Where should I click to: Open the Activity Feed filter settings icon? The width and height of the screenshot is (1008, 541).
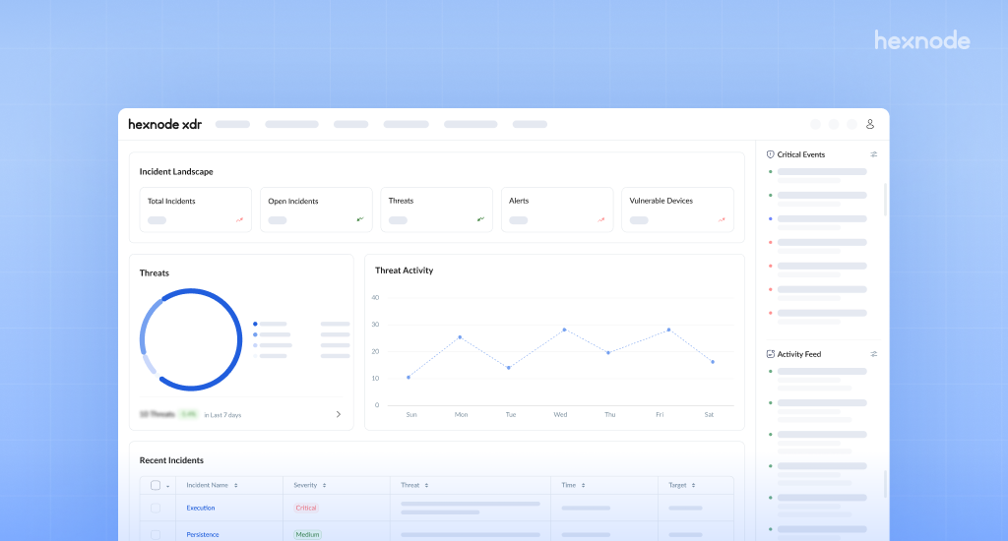pos(874,354)
